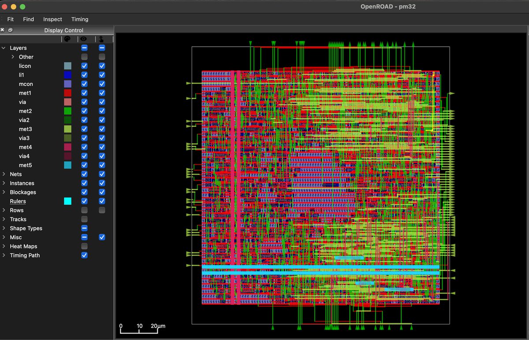
Task: Click the color palette column header icon
Action: (67, 39)
